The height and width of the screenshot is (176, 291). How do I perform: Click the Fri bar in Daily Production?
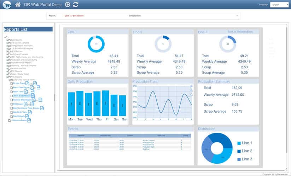(105, 103)
